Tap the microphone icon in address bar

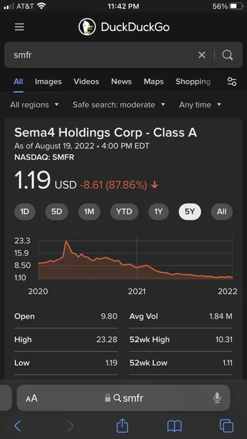[x=217, y=398]
